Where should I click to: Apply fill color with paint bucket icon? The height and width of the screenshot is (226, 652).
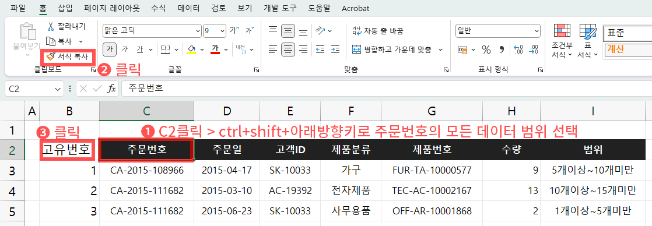click(191, 50)
